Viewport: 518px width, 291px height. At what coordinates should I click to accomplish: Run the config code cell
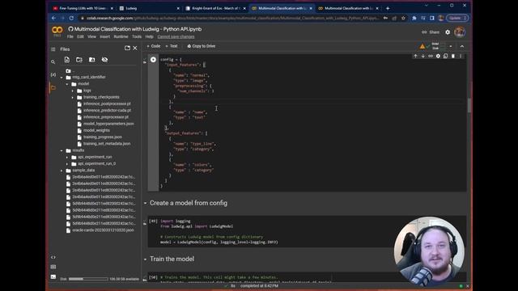(153, 59)
